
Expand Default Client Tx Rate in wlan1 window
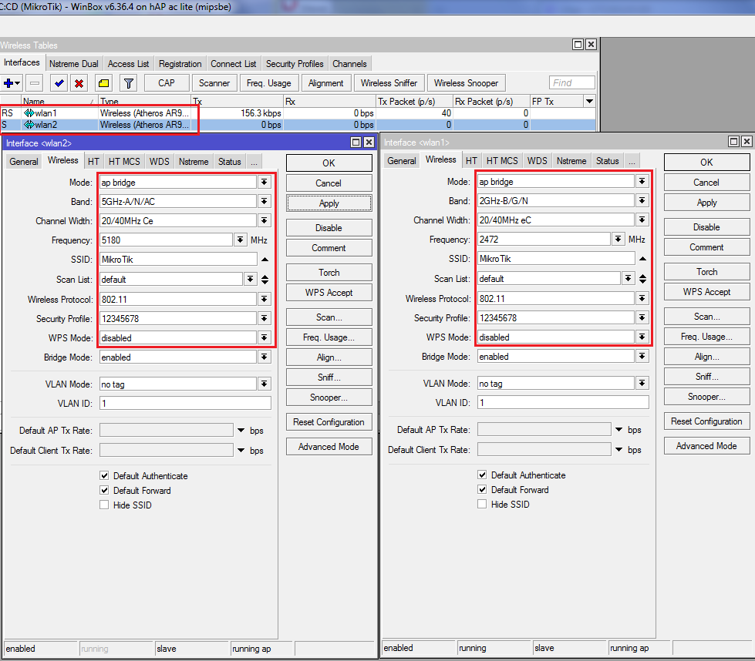click(619, 449)
